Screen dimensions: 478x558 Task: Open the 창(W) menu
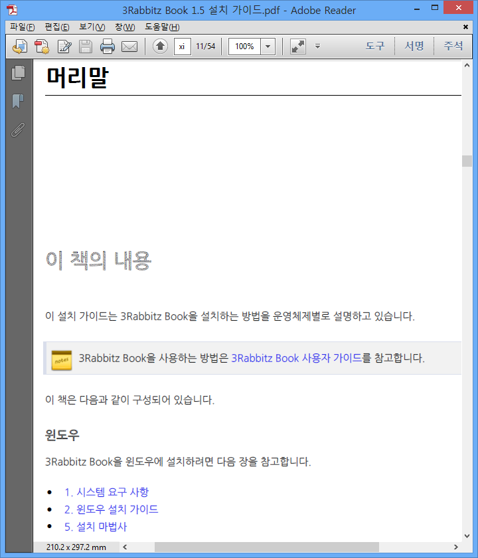pyautogui.click(x=125, y=27)
